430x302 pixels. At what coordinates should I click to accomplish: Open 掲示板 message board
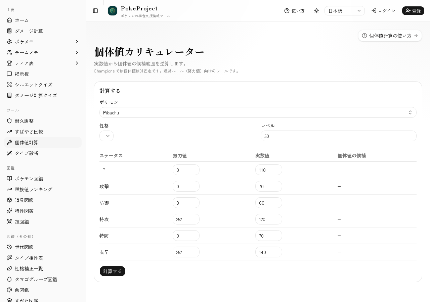click(x=43, y=74)
